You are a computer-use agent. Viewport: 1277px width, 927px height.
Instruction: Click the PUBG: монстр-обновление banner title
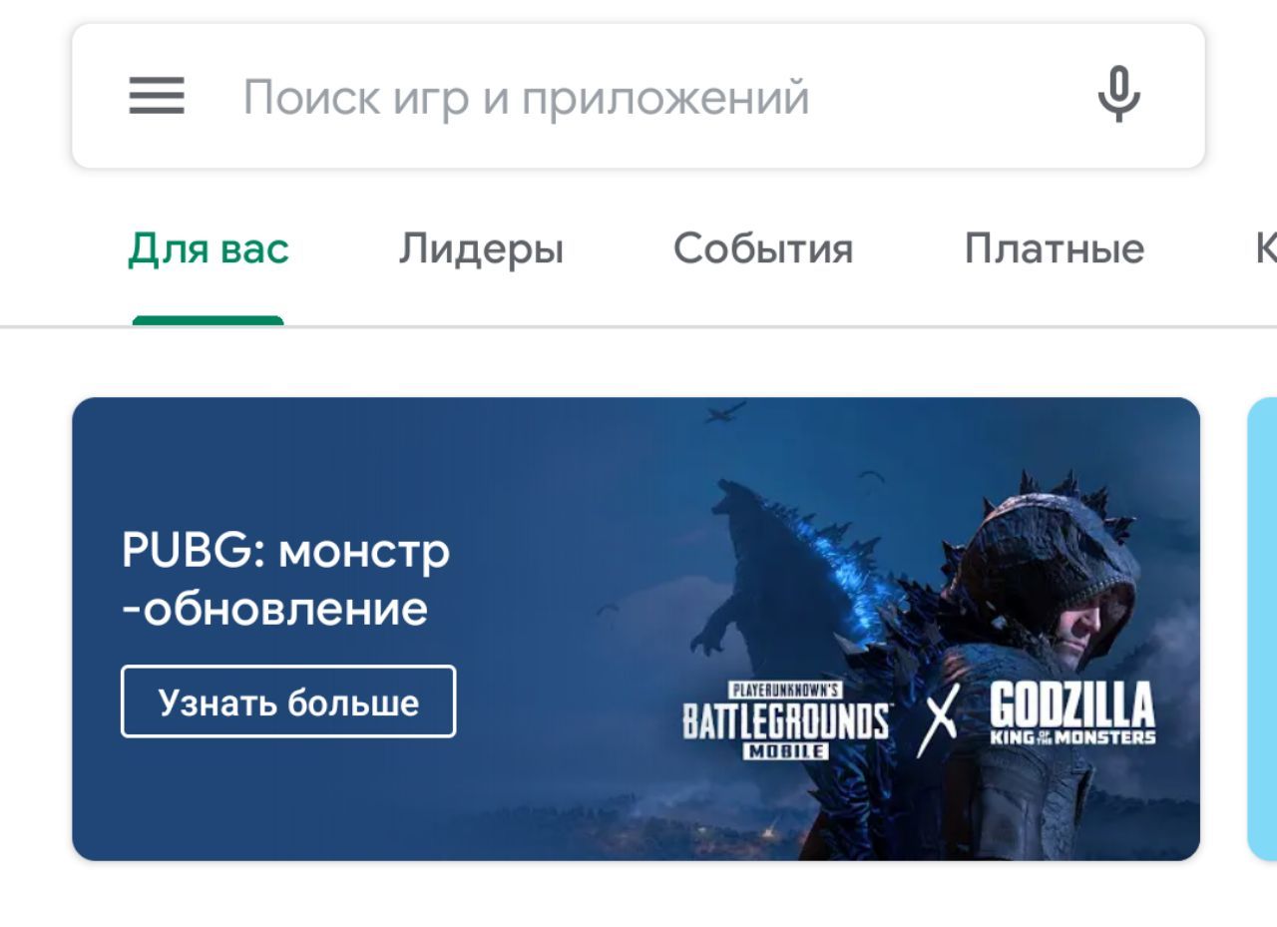[x=285, y=579]
